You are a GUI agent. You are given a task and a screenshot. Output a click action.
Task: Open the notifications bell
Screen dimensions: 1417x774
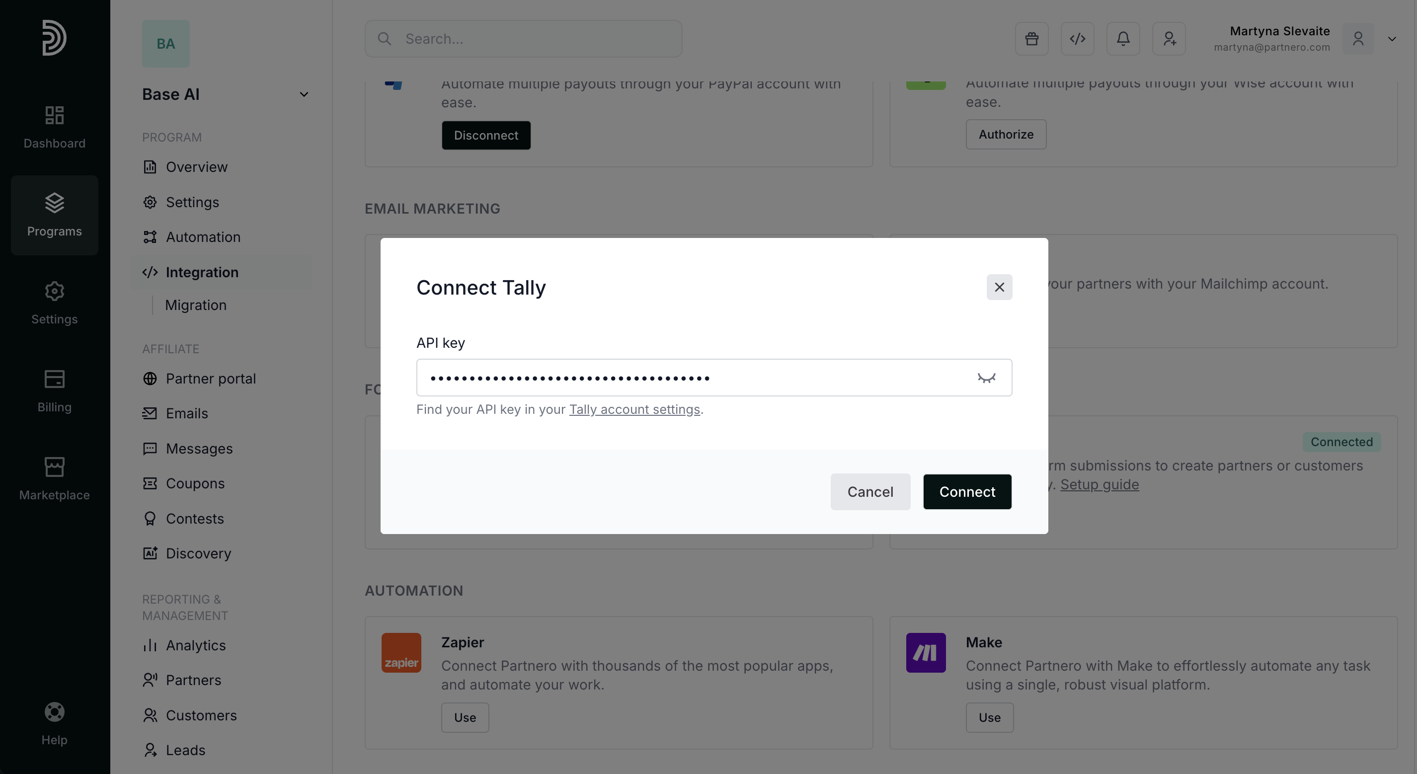[x=1123, y=39]
